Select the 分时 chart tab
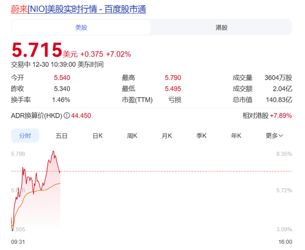The image size is (305, 250). [25, 136]
